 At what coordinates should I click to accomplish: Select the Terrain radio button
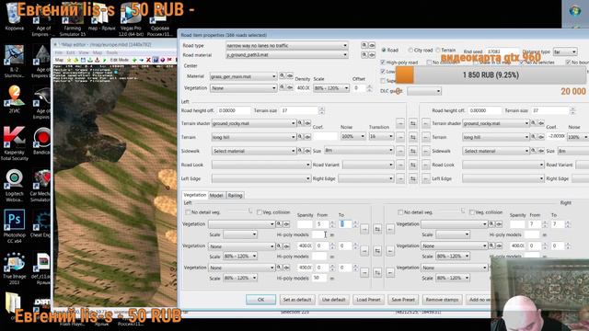point(438,50)
